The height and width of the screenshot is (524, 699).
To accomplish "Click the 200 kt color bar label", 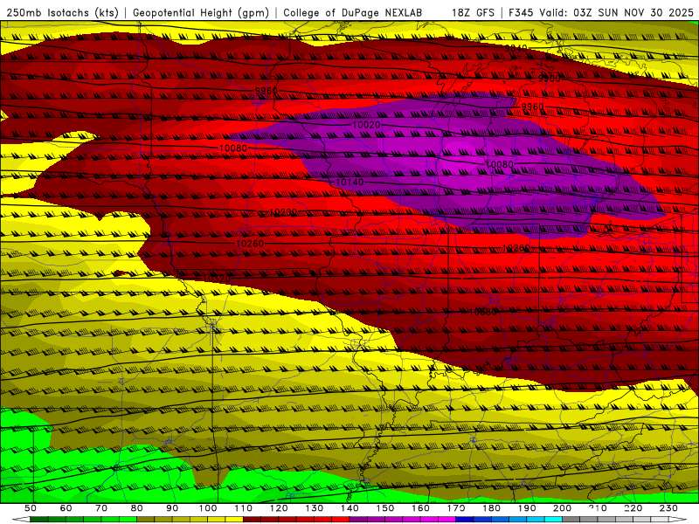I will tap(563, 508).
